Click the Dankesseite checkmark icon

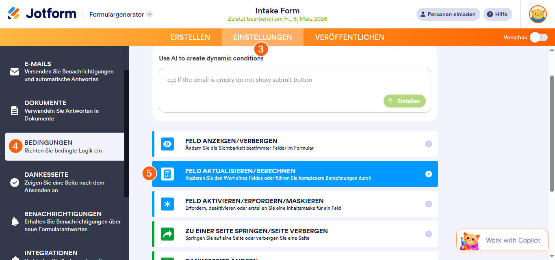[15, 183]
